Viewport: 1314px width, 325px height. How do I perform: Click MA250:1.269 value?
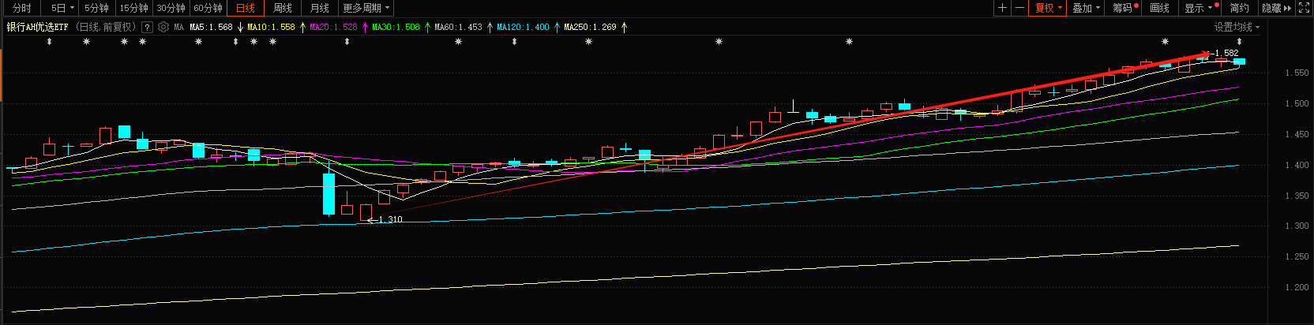(x=590, y=27)
